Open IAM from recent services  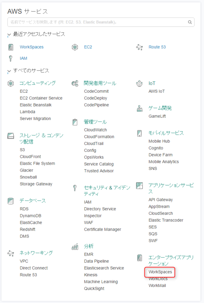(23, 58)
